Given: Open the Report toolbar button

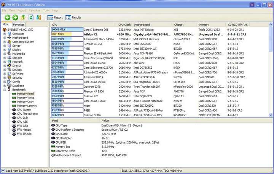Looking at the screenshot, I should click(x=55, y=17).
